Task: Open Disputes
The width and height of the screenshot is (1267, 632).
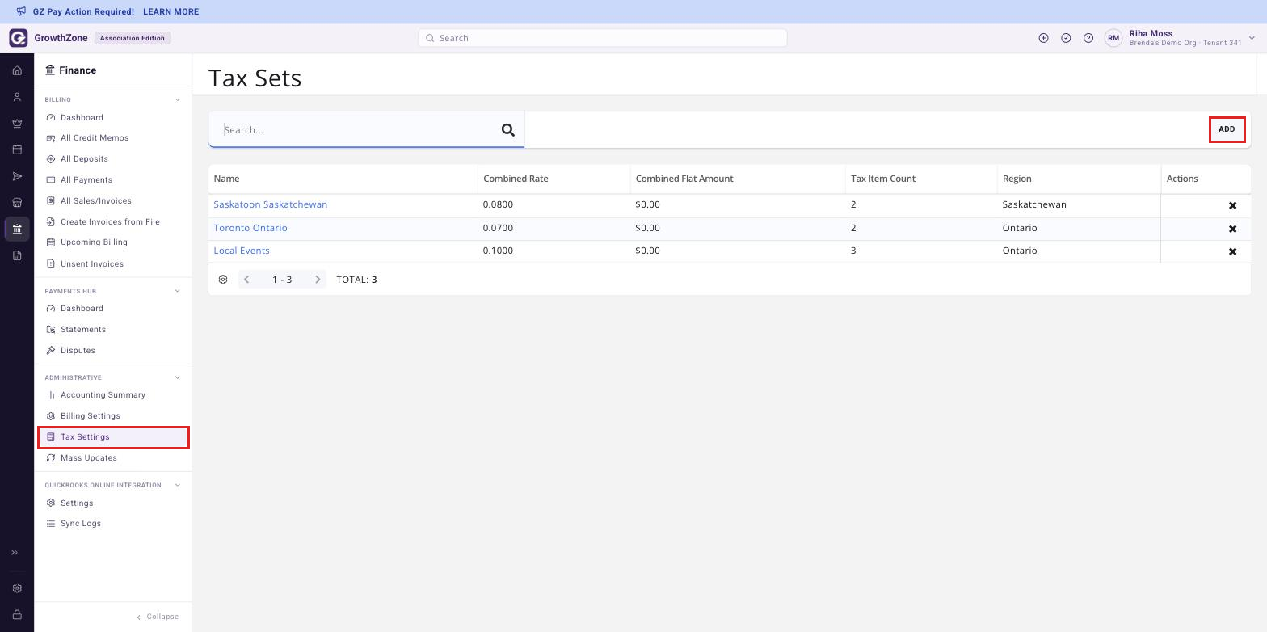Action: pyautogui.click(x=113, y=351)
